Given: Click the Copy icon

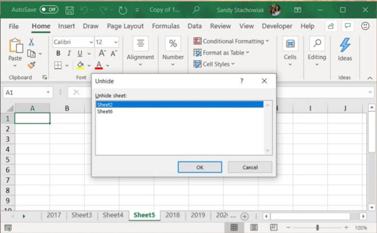Looking at the screenshot, I should [x=32, y=53].
